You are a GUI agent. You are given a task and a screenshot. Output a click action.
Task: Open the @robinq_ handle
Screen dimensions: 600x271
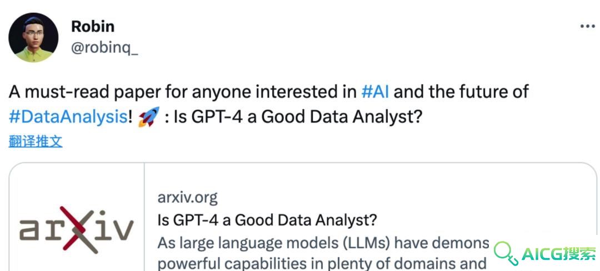104,48
